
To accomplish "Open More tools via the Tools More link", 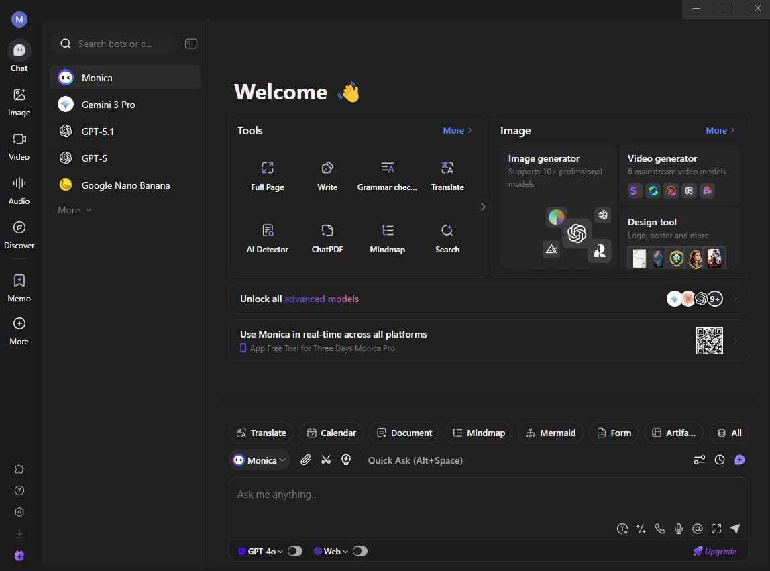I will pyautogui.click(x=456, y=130).
